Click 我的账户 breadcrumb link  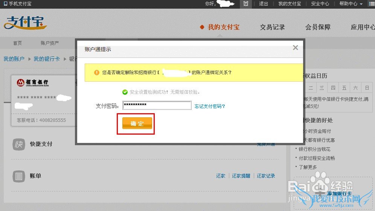pos(14,59)
